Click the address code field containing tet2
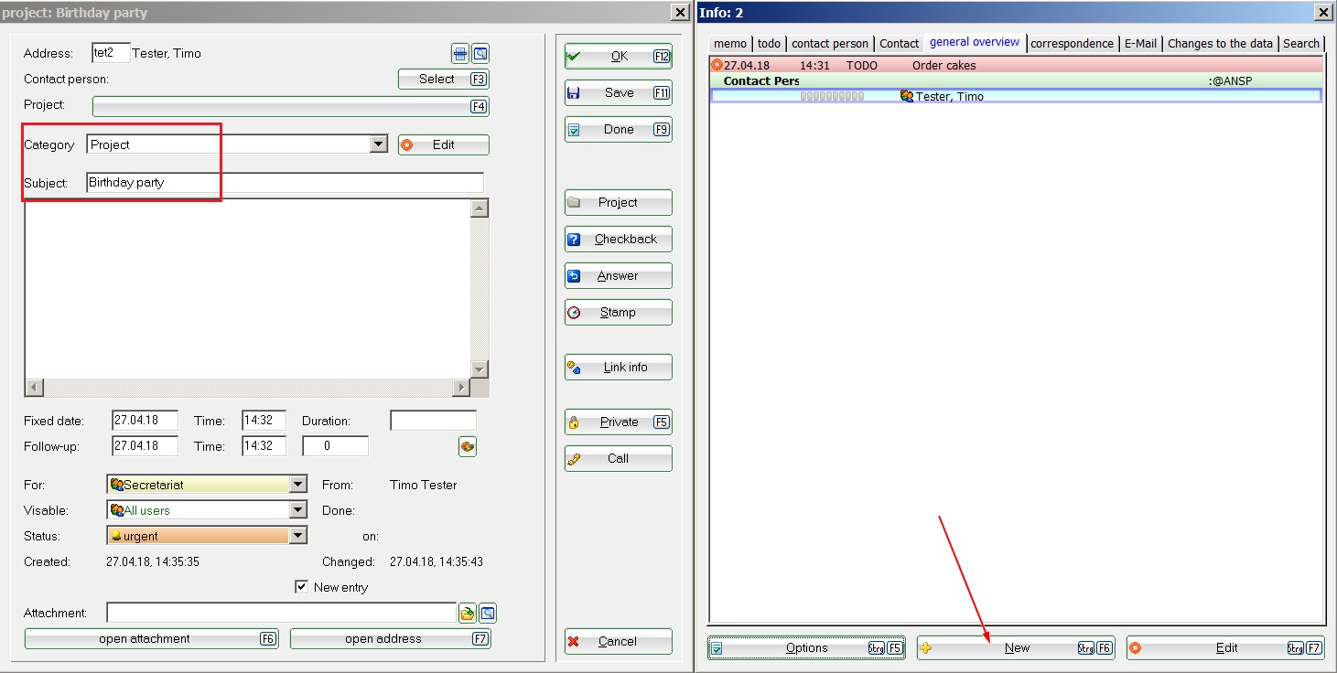 (111, 53)
